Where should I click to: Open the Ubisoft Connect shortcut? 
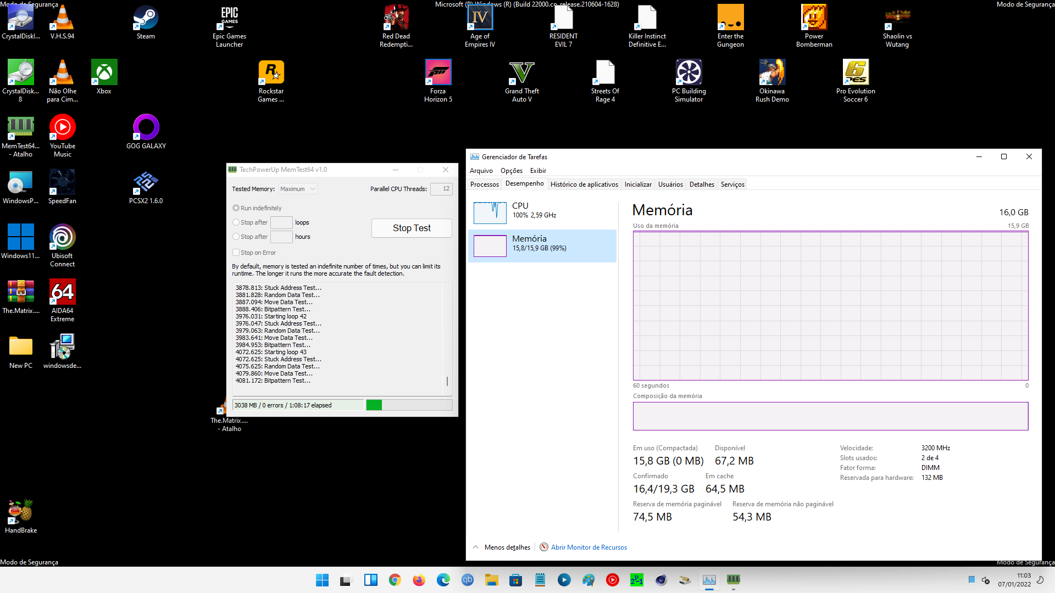pos(62,245)
